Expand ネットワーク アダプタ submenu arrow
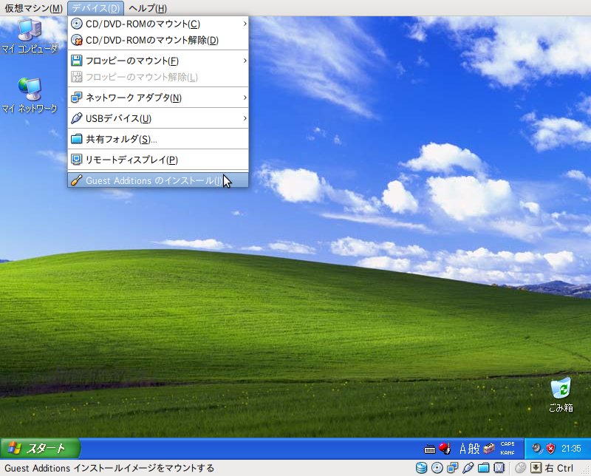Screen dimensions: 591x476 pos(245,98)
